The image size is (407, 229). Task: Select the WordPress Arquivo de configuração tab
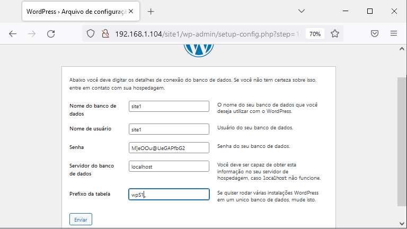(81, 12)
